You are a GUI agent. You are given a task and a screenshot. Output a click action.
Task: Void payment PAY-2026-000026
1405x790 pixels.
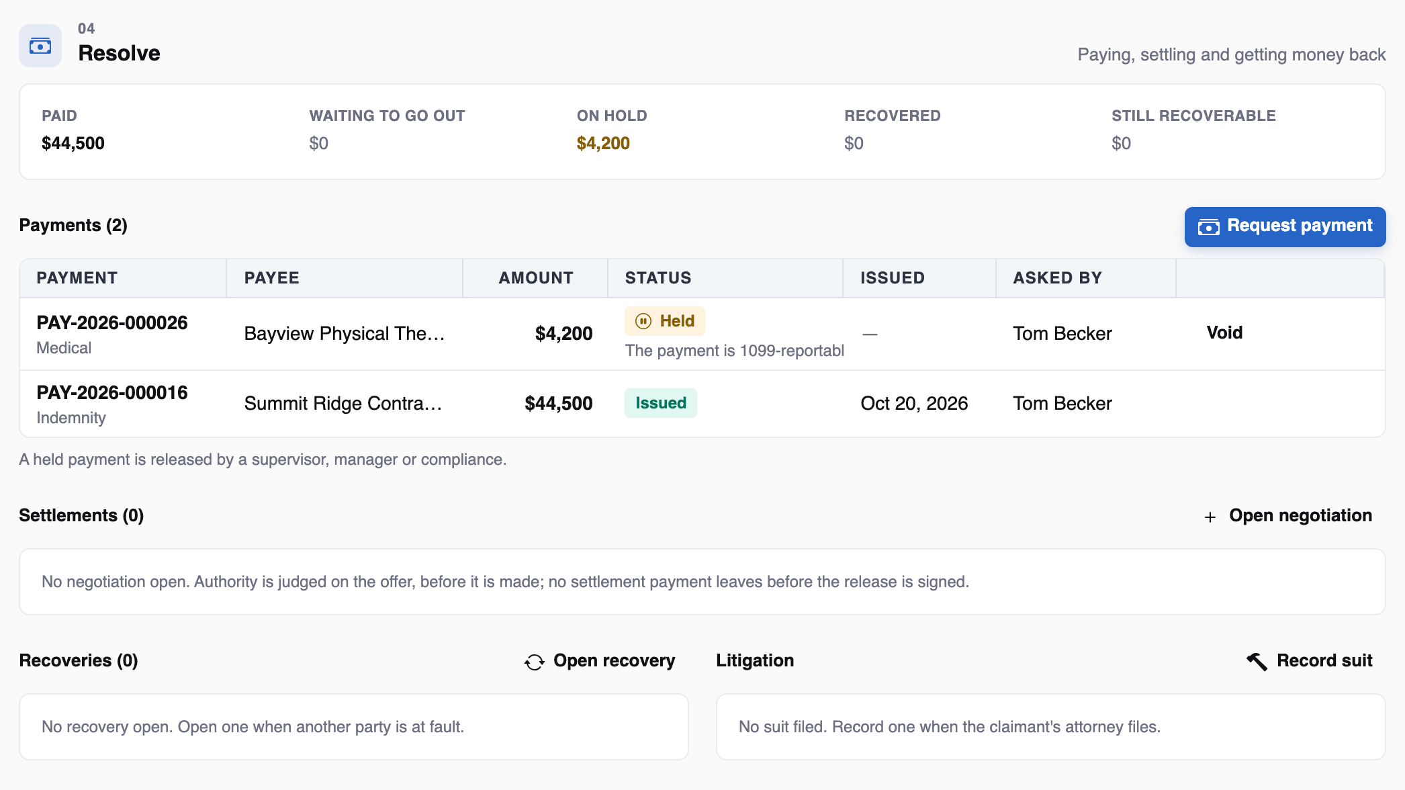click(1224, 333)
